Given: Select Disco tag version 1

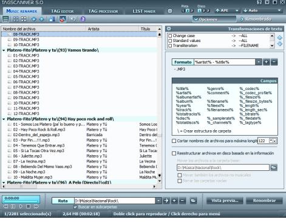Looking at the screenshot, I should 200,10.
